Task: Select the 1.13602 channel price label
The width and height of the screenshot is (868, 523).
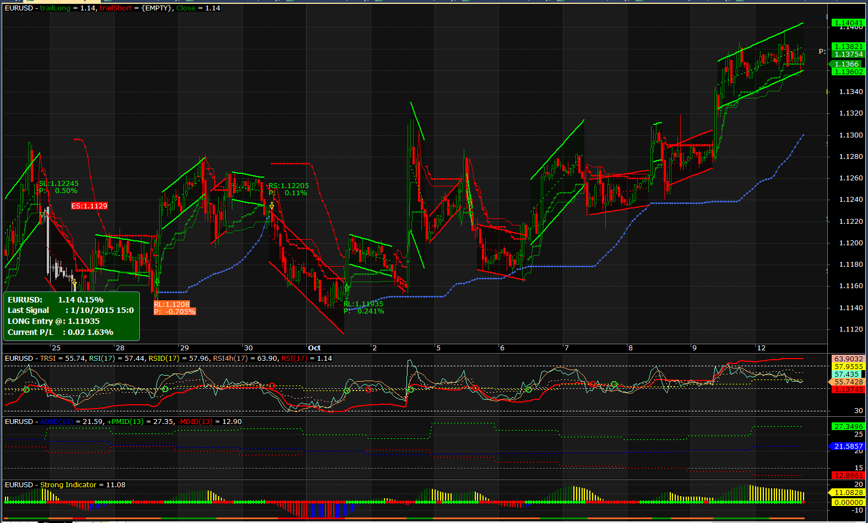Action: [x=848, y=72]
